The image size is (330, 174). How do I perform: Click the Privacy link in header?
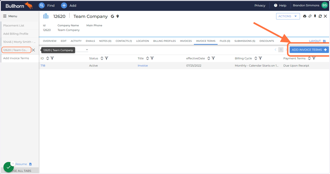(260, 5)
